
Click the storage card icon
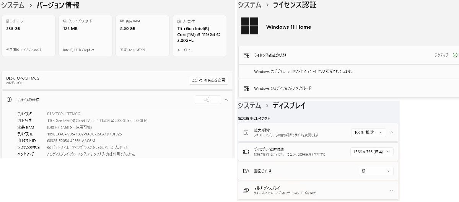coord(8,21)
